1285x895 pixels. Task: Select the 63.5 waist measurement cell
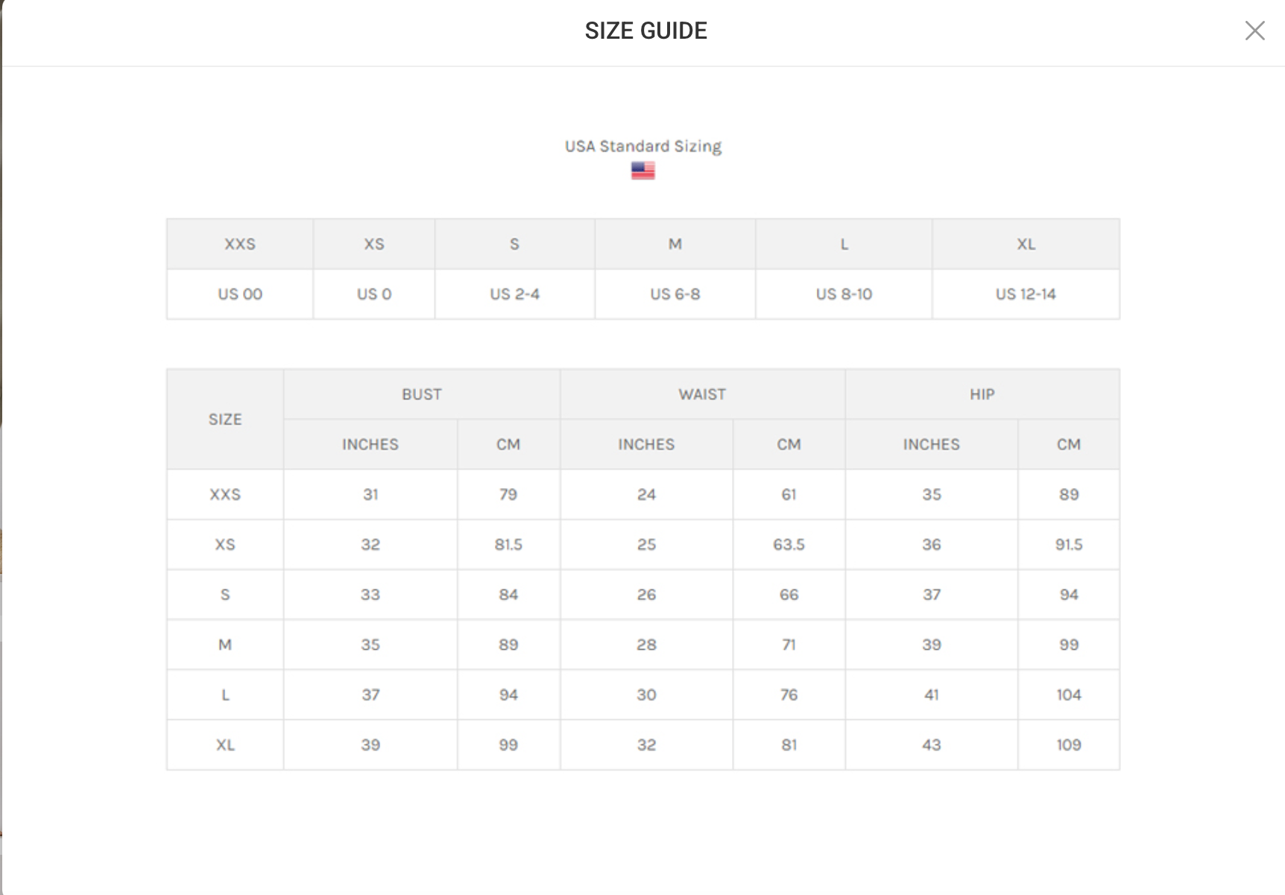tap(789, 545)
